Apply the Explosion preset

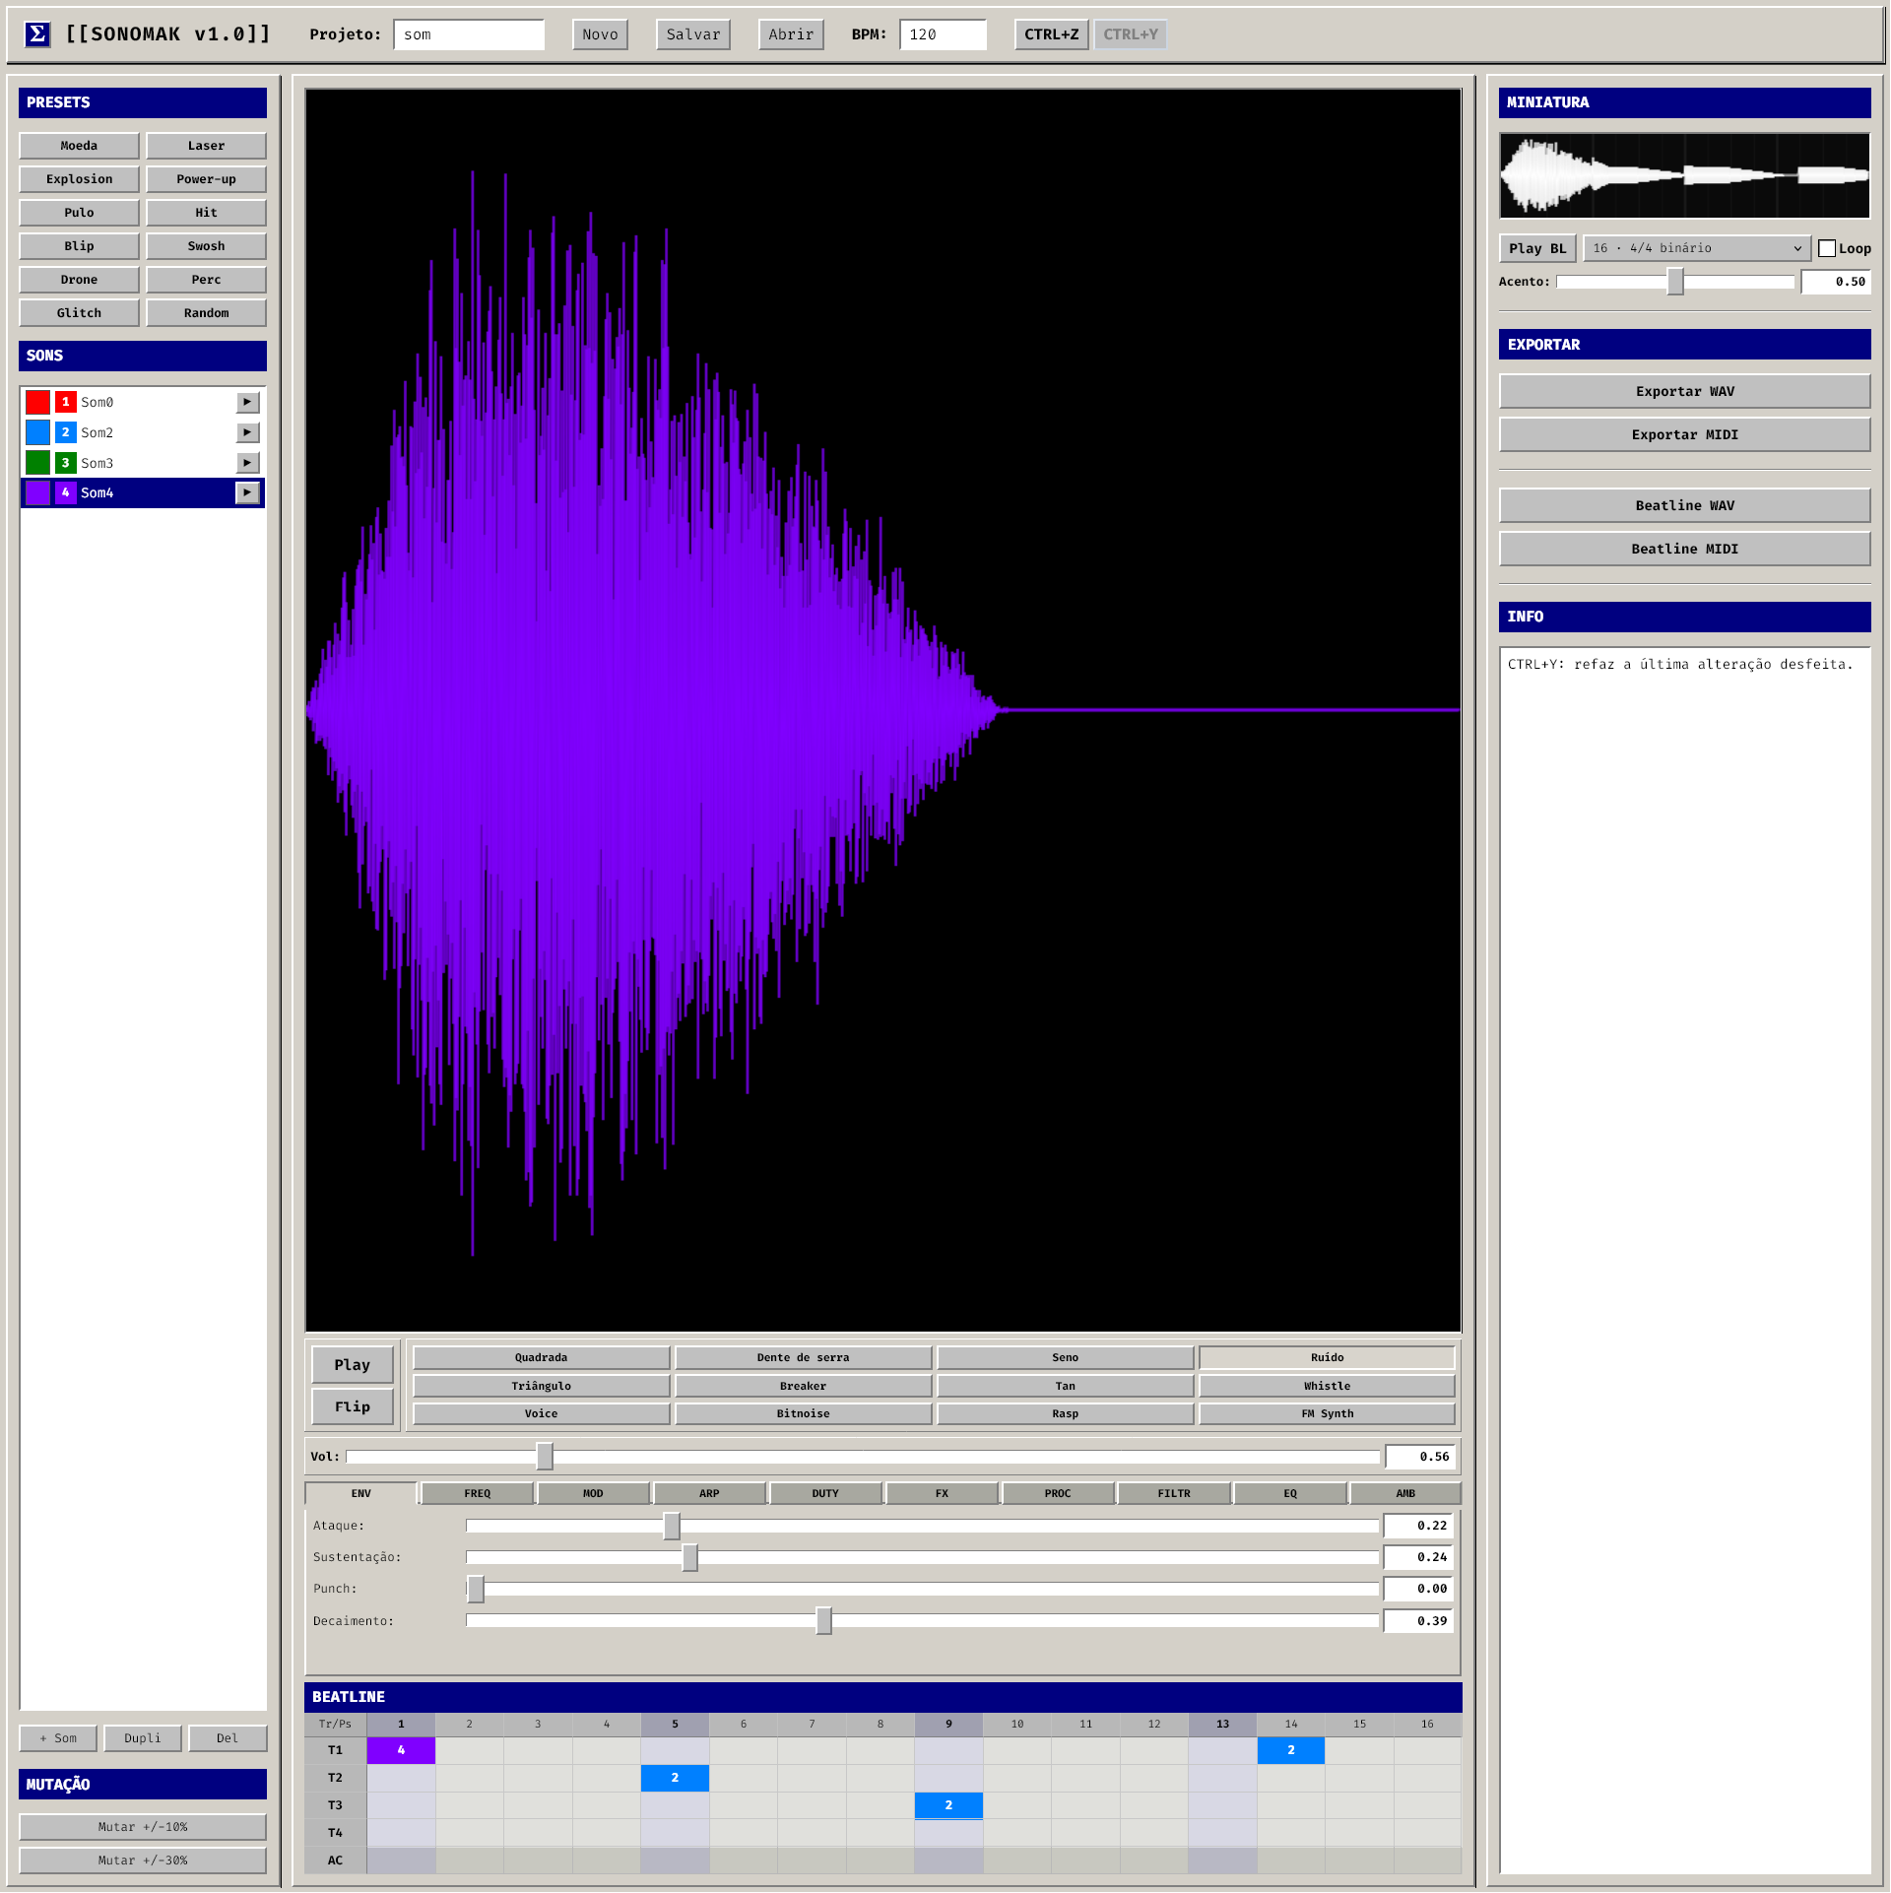(79, 179)
